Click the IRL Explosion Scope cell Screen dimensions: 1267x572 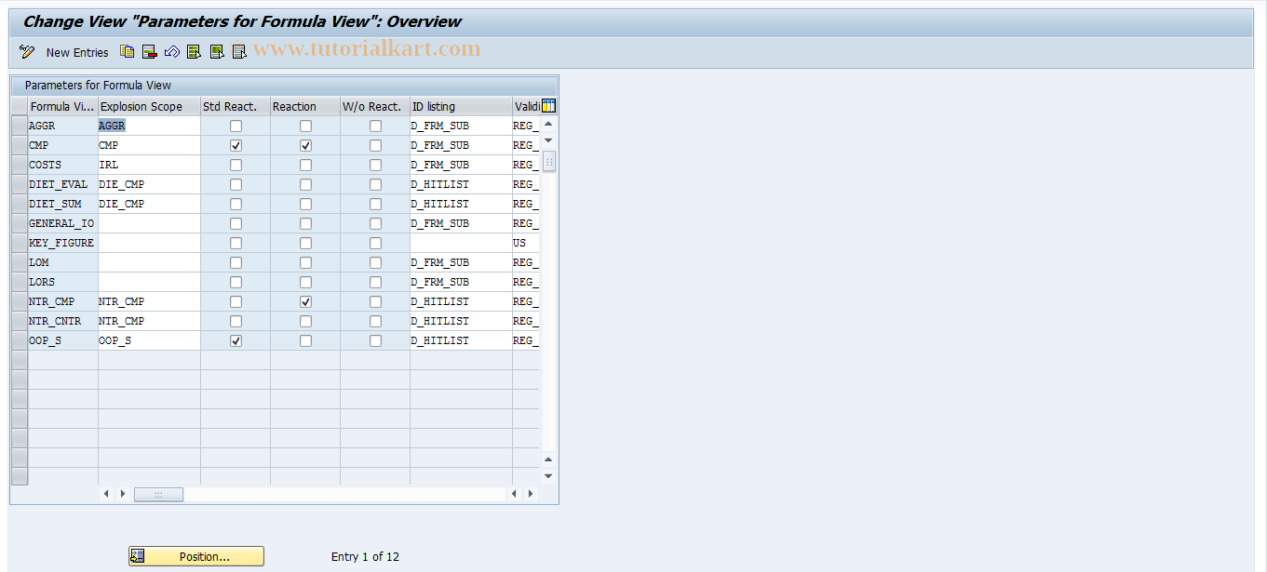point(149,165)
